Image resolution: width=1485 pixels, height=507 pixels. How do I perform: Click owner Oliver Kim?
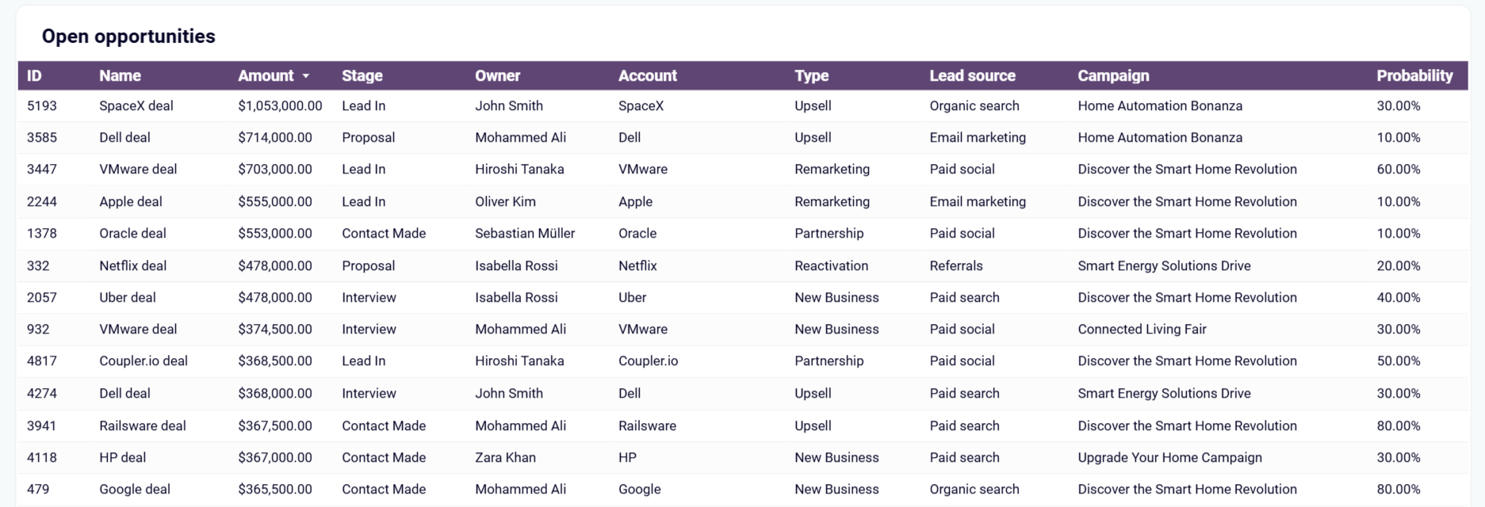pyautogui.click(x=505, y=202)
